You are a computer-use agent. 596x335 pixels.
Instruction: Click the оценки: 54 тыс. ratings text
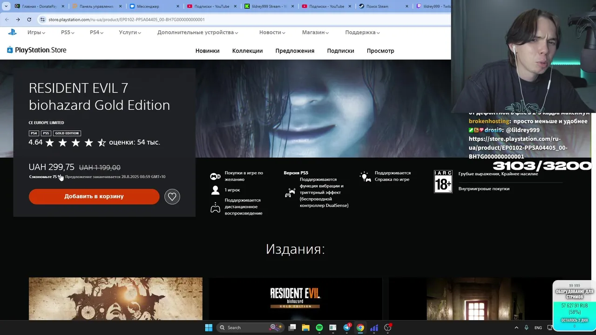click(135, 142)
